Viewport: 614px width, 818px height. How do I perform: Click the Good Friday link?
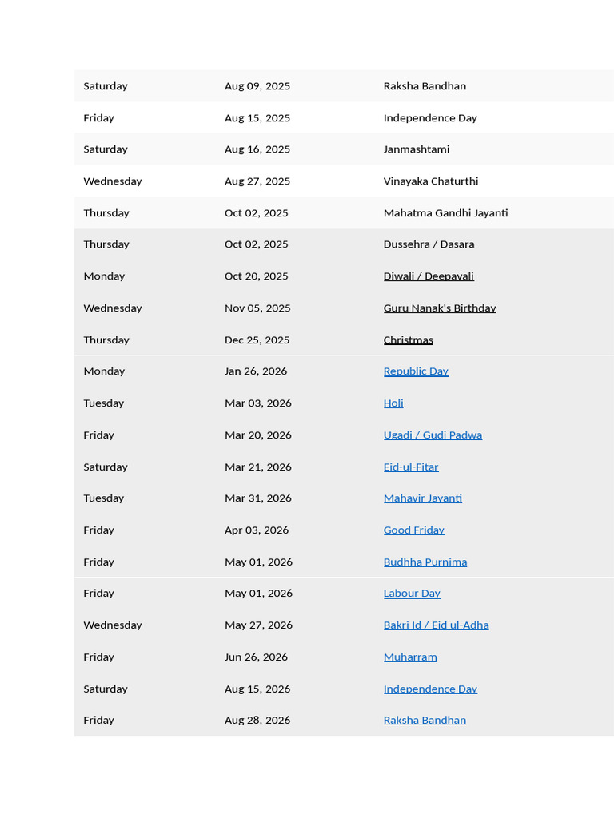[x=413, y=530]
